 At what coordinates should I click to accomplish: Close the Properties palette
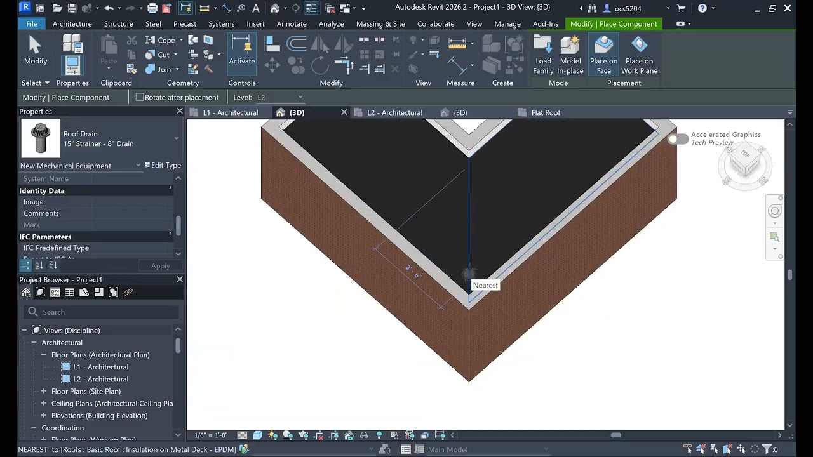[x=180, y=111]
